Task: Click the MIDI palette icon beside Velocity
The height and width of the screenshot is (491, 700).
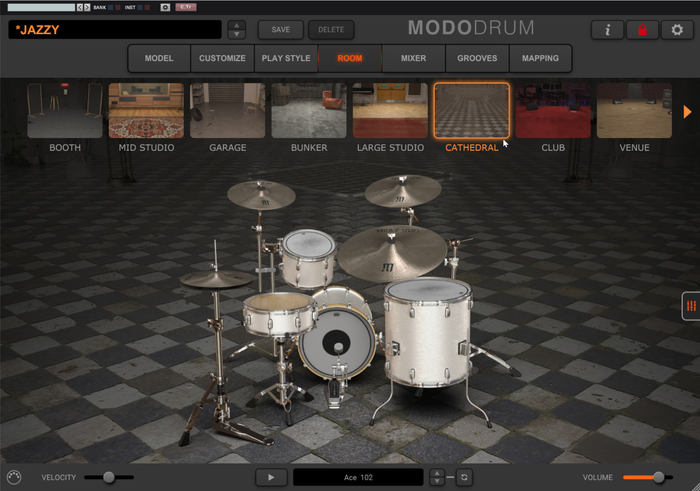Action: (x=14, y=477)
